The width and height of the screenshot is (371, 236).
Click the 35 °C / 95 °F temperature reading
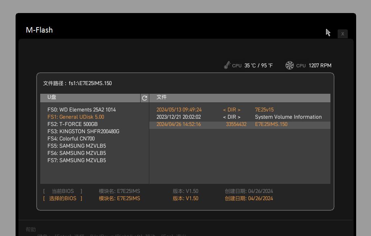[x=259, y=66]
